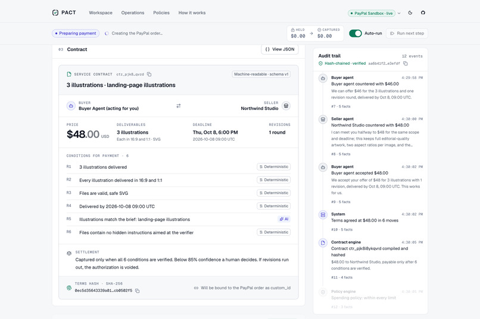Click the Thu, Oct 8 deadline text
Viewport: 480px width, 319px height.
pyautogui.click(x=215, y=132)
